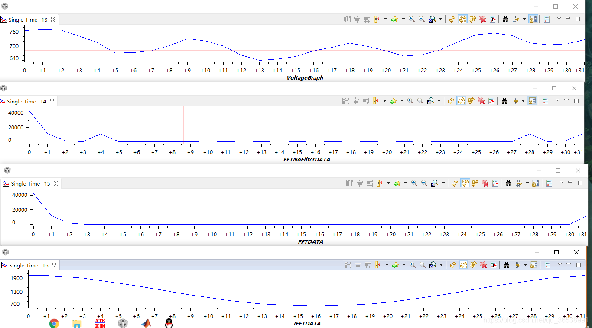Image resolution: width=592 pixels, height=328 pixels.
Task: Click the green star add icon in Single Time -16
Action: coord(395,265)
